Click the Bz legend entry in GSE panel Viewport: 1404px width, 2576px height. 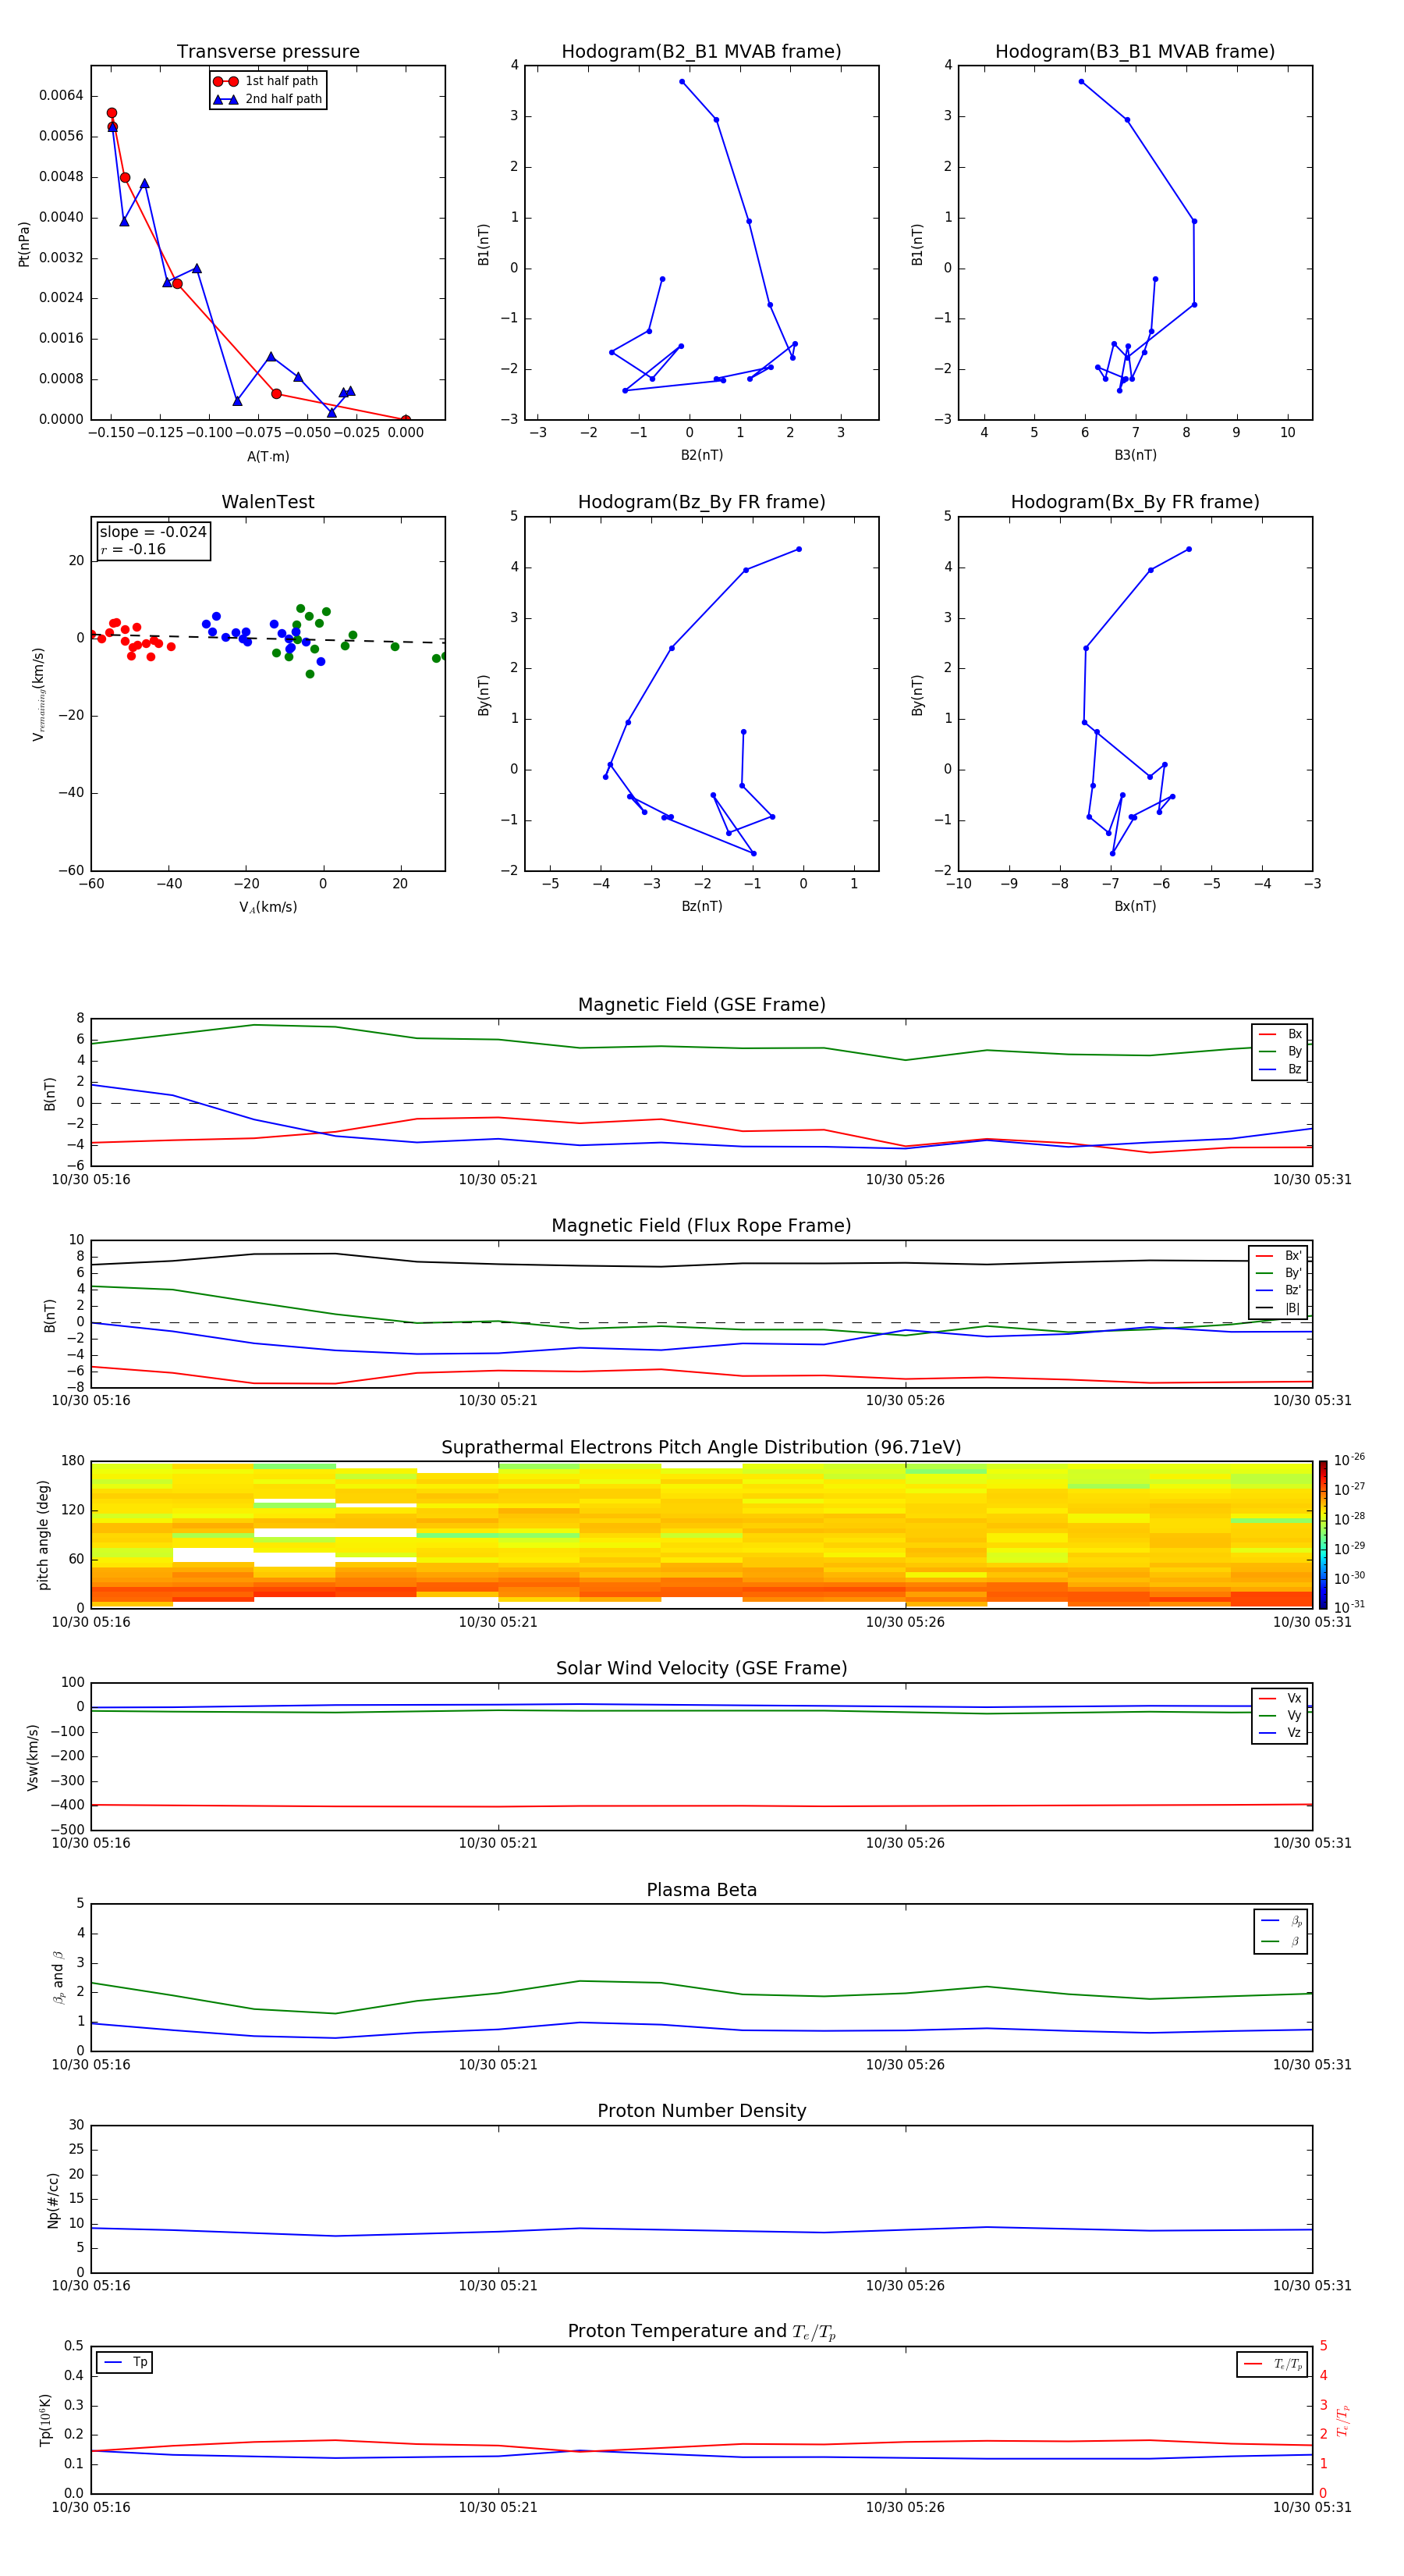pos(1280,1069)
